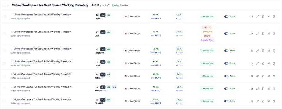The width and height of the screenshot is (282, 109).
Task: Click the AIO tag in AI Overview row
Action: tap(114, 87)
